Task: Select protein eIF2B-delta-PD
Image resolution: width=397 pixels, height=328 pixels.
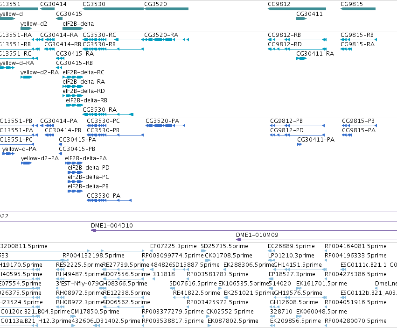Action: [89, 168]
